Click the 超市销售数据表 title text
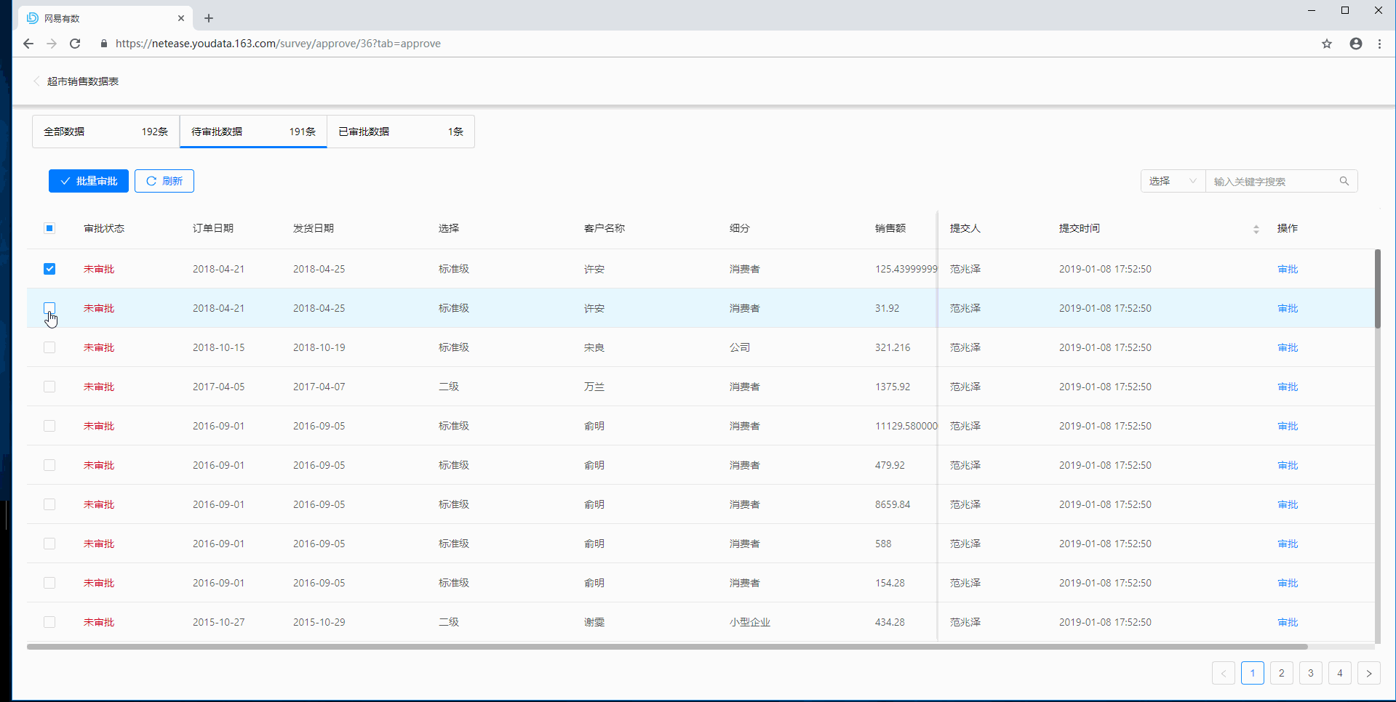Image resolution: width=1396 pixels, height=702 pixels. [x=83, y=81]
